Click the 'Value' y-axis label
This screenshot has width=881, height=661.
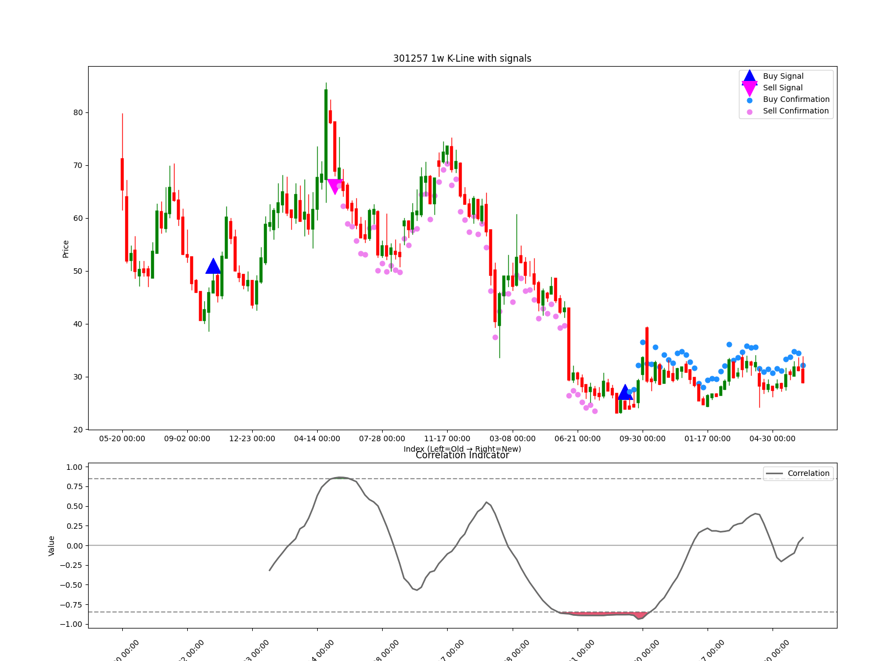click(x=52, y=545)
